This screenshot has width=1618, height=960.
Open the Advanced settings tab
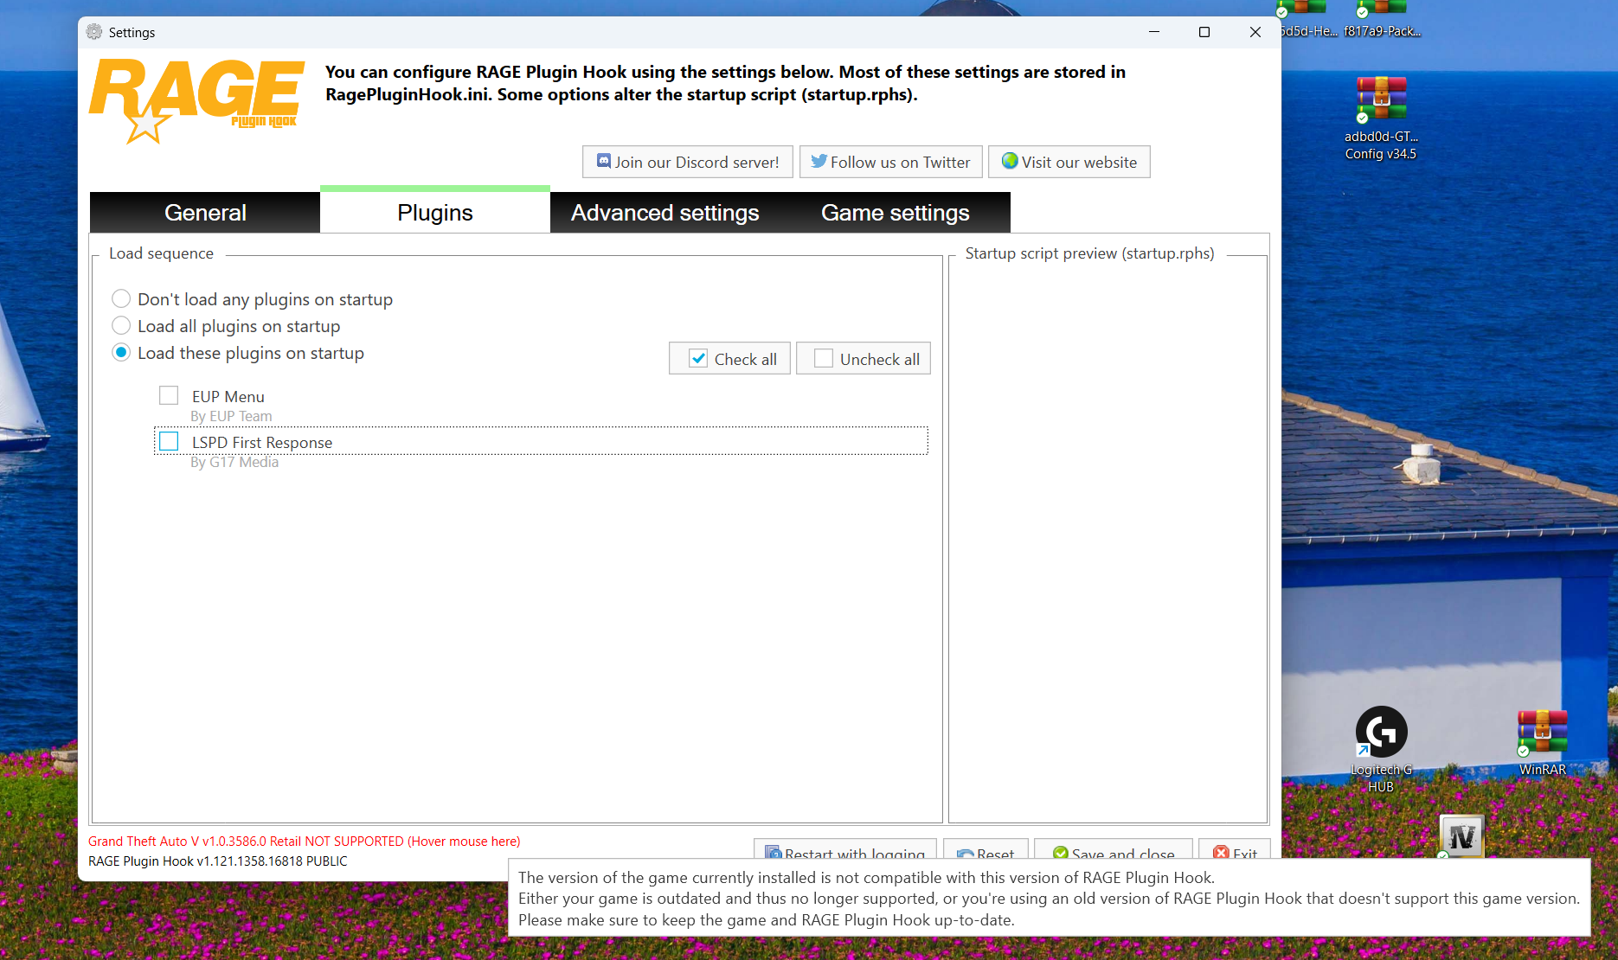665,213
